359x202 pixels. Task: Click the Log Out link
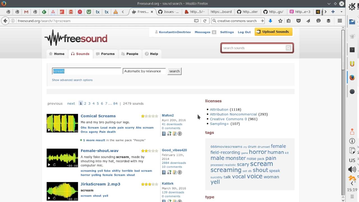point(244,32)
